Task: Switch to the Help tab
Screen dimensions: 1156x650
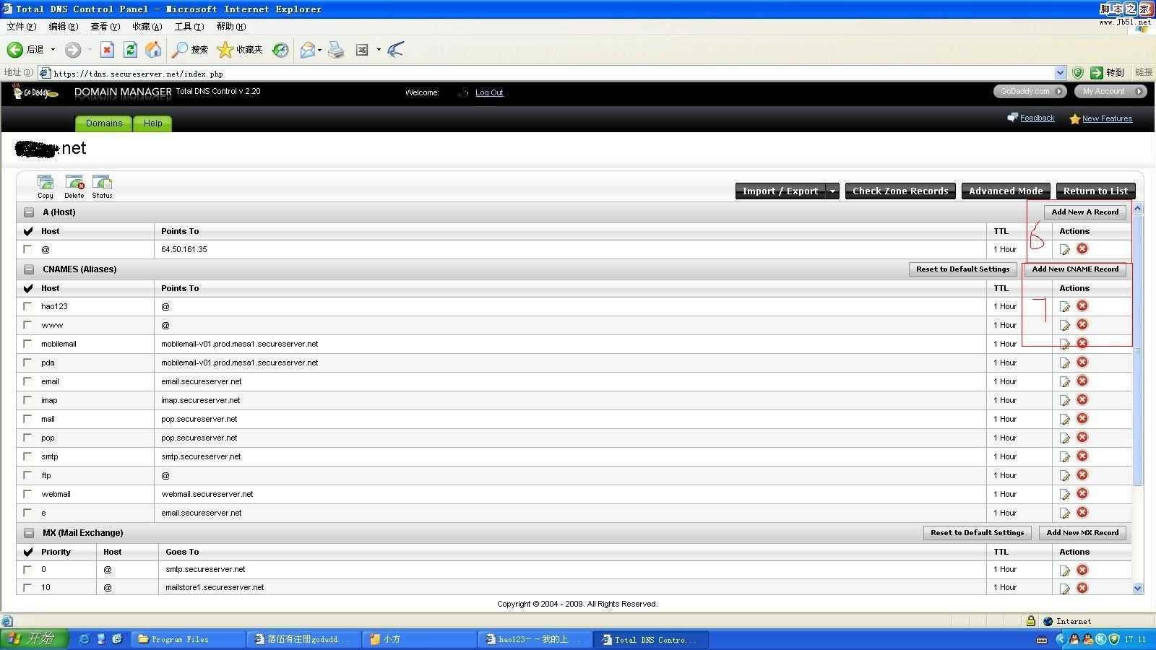Action: tap(152, 123)
